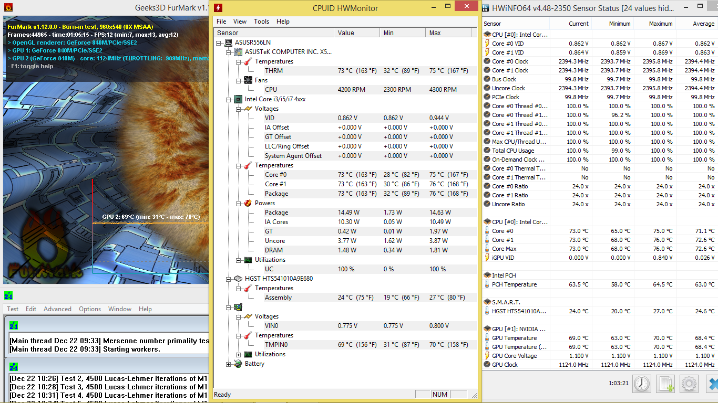This screenshot has width=718, height=403.
Task: Click HWMonitor Sensor column header
Action: coord(273,33)
